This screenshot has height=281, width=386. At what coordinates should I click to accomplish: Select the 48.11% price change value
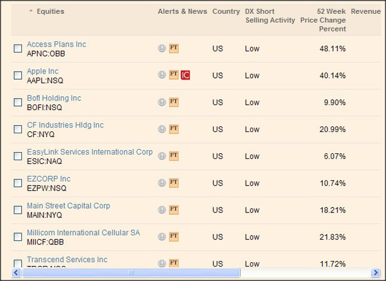[x=332, y=48]
